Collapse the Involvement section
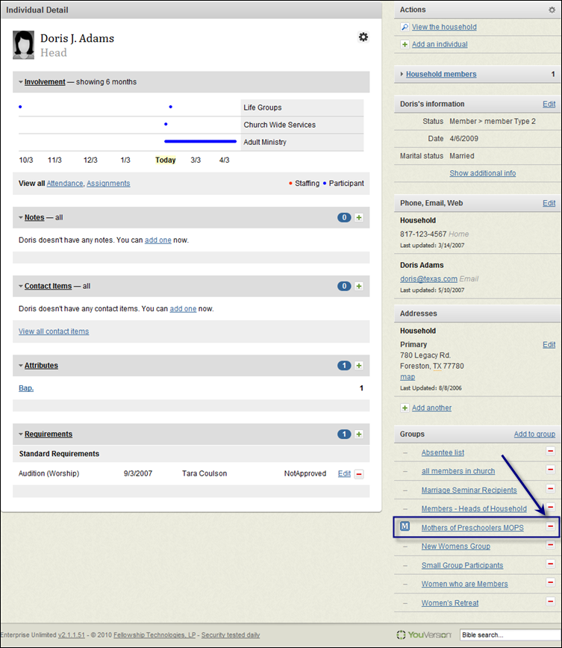Image resolution: width=562 pixels, height=648 pixels. [x=21, y=82]
